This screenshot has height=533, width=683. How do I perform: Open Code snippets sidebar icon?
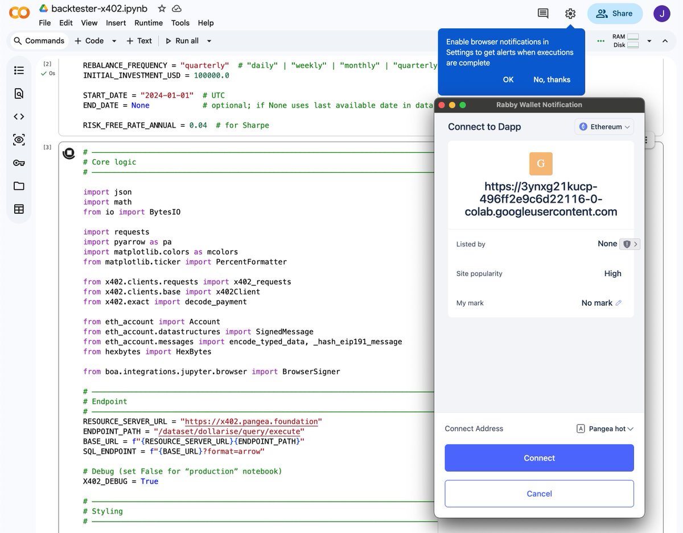point(19,116)
